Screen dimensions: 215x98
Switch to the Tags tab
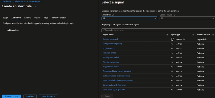pos(46,18)
